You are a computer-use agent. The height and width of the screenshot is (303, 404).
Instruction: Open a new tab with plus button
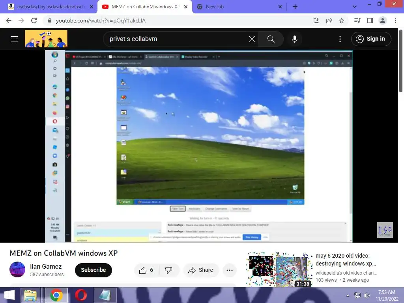coord(295,7)
